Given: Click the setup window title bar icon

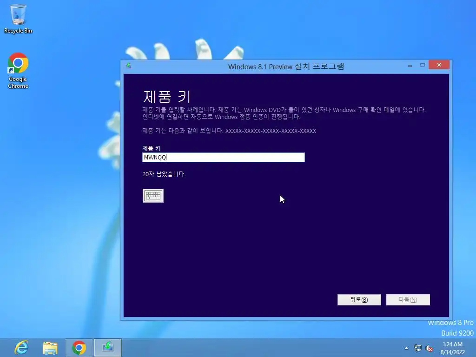Looking at the screenshot, I should [x=128, y=66].
